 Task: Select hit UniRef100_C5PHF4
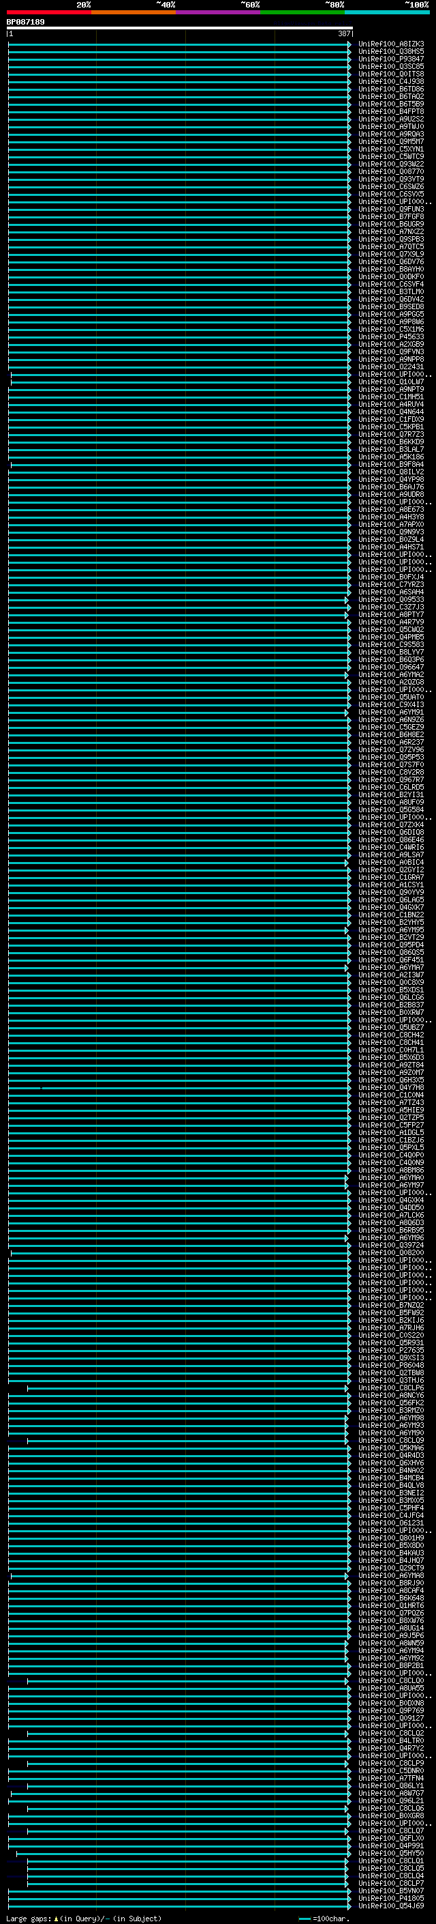click(391, 1508)
